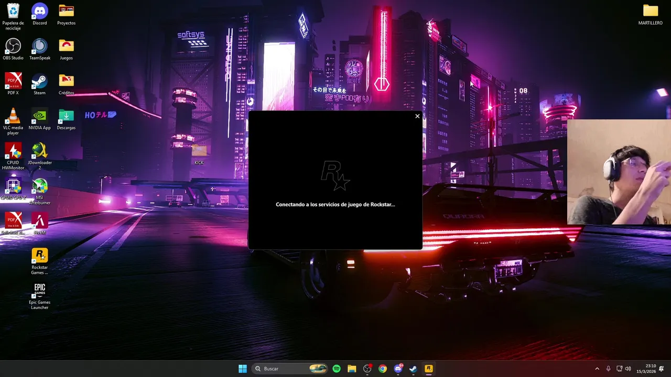Open the Windows Start menu

[243, 369]
